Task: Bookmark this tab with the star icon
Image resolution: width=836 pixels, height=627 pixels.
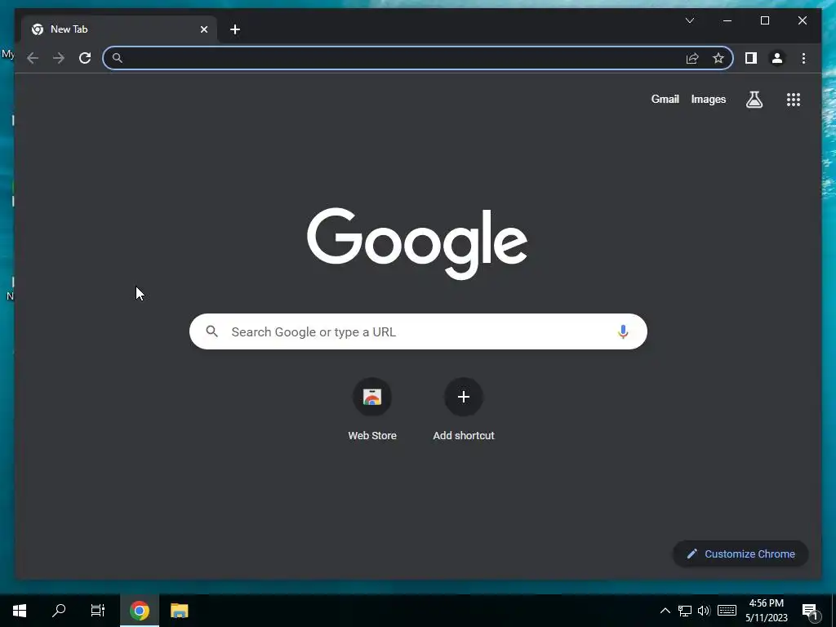Action: pyautogui.click(x=718, y=58)
